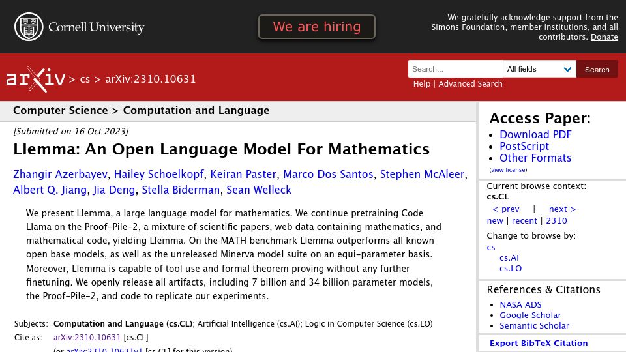Open the 2310 listing link
Screen dimensions: 626x352
point(556,221)
